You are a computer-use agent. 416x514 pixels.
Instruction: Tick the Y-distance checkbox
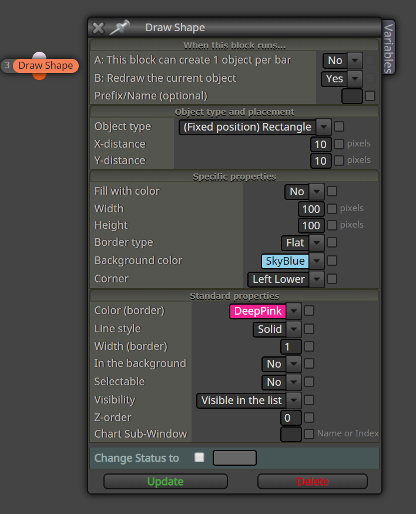339,161
